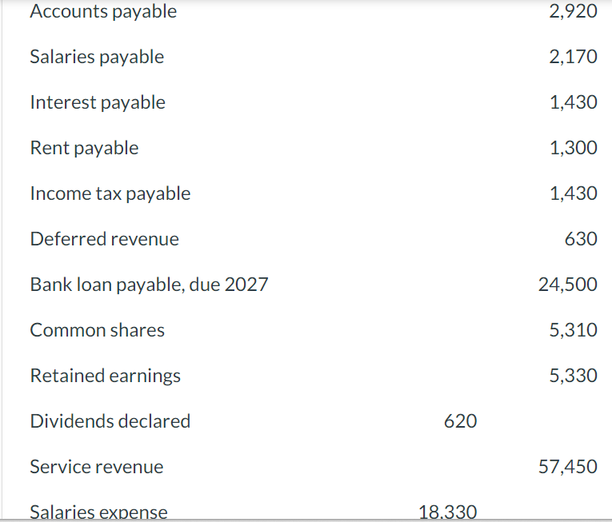Click the 24,500 credit amount
Viewport: 612px width, 522px height.
tap(567, 285)
